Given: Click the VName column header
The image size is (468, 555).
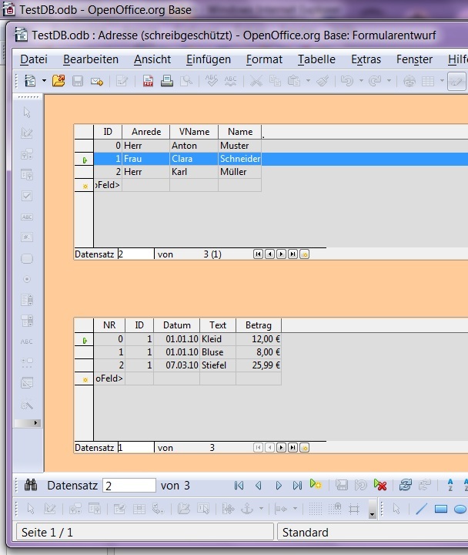Looking at the screenshot, I should click(194, 132).
